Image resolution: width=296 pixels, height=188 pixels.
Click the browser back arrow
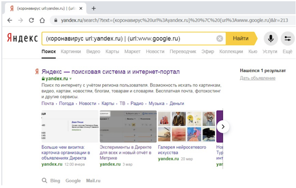pos(10,20)
